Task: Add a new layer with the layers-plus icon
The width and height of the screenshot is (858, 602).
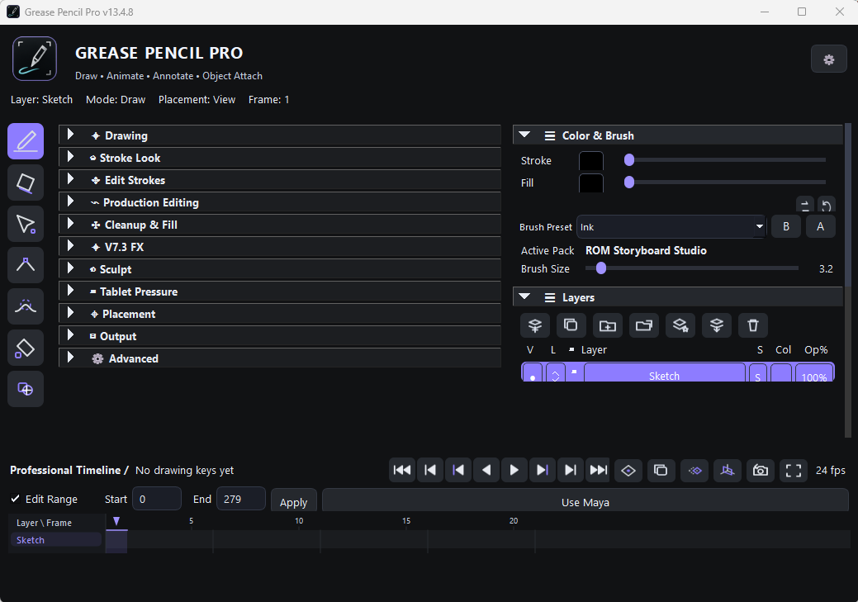Action: click(534, 325)
